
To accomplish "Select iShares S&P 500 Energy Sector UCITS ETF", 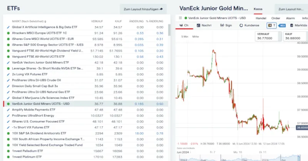I will click(85, 45).
